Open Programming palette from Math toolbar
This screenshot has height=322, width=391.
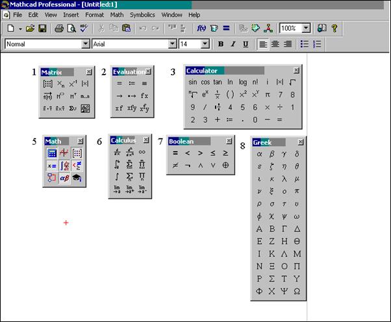click(52, 178)
